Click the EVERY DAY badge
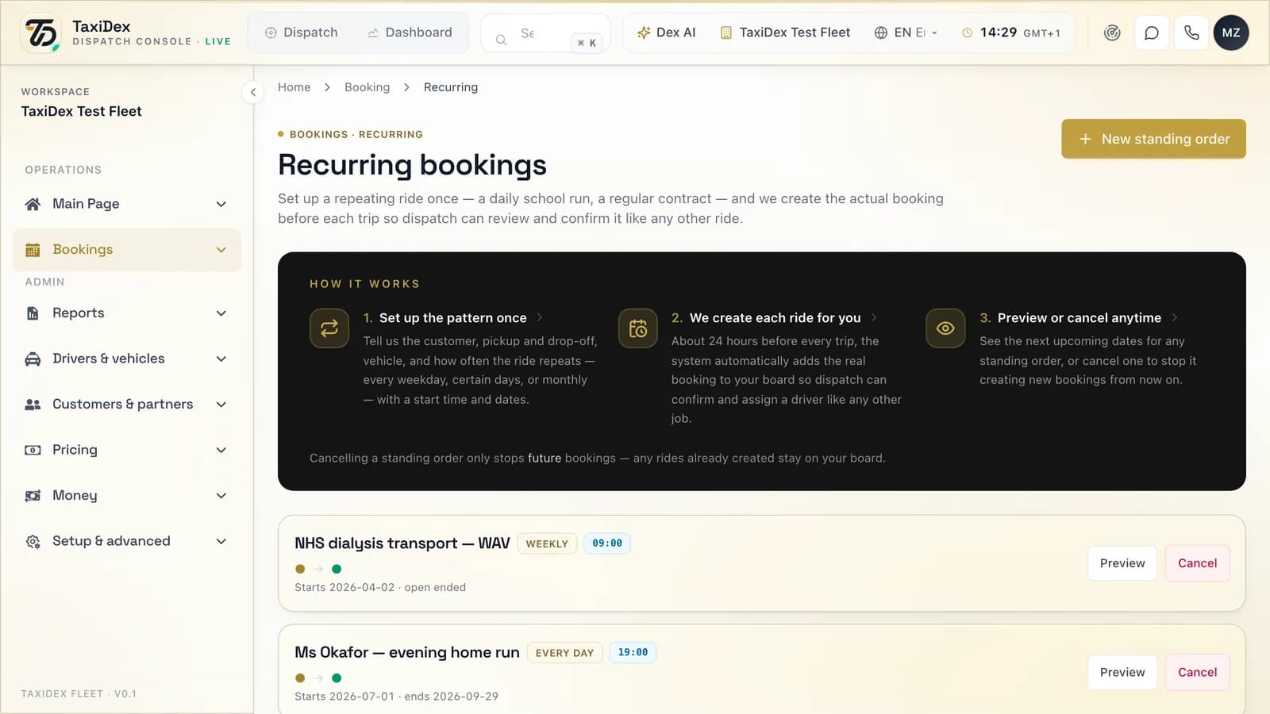 tap(564, 653)
